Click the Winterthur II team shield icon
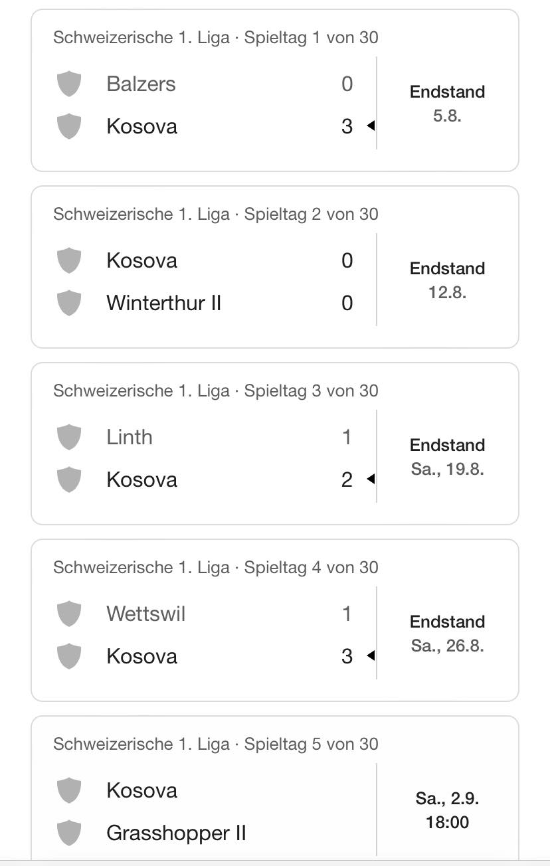 click(69, 303)
